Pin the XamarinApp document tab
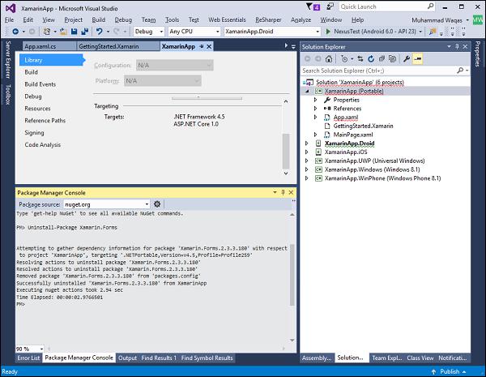The width and height of the screenshot is (486, 377). coord(202,46)
